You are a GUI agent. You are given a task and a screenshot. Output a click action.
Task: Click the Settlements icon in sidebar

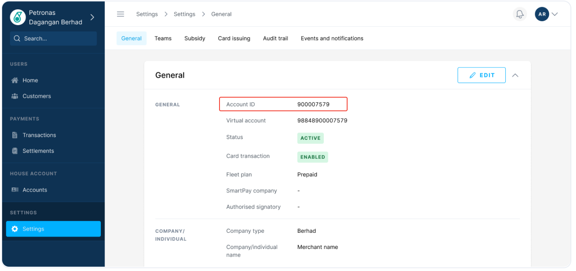tap(15, 151)
